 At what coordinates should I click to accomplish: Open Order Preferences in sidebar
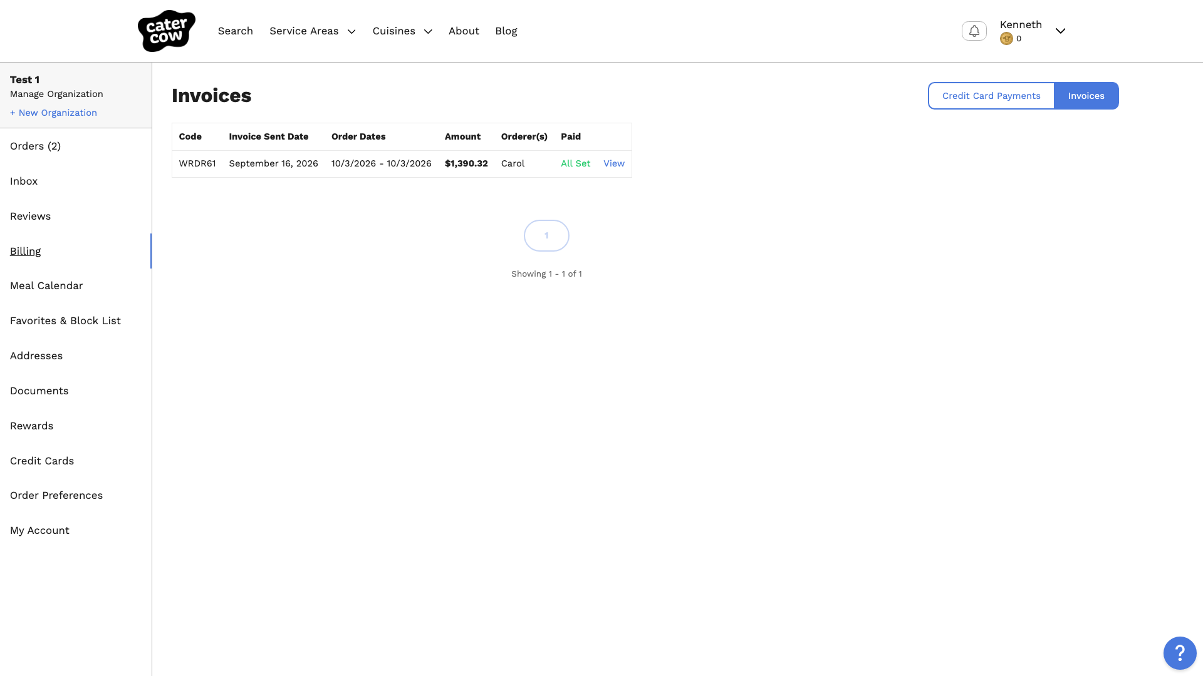tap(56, 495)
